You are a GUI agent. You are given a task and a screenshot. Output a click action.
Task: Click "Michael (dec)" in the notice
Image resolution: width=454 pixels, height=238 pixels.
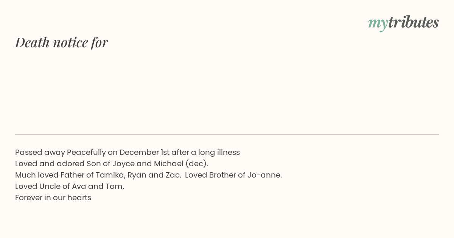[x=181, y=164]
